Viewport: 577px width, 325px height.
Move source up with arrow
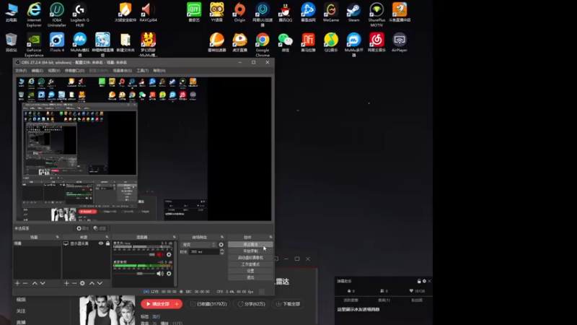click(x=92, y=283)
